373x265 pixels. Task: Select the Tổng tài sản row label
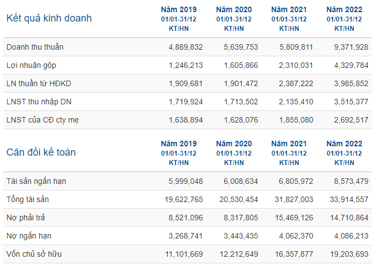(28, 199)
